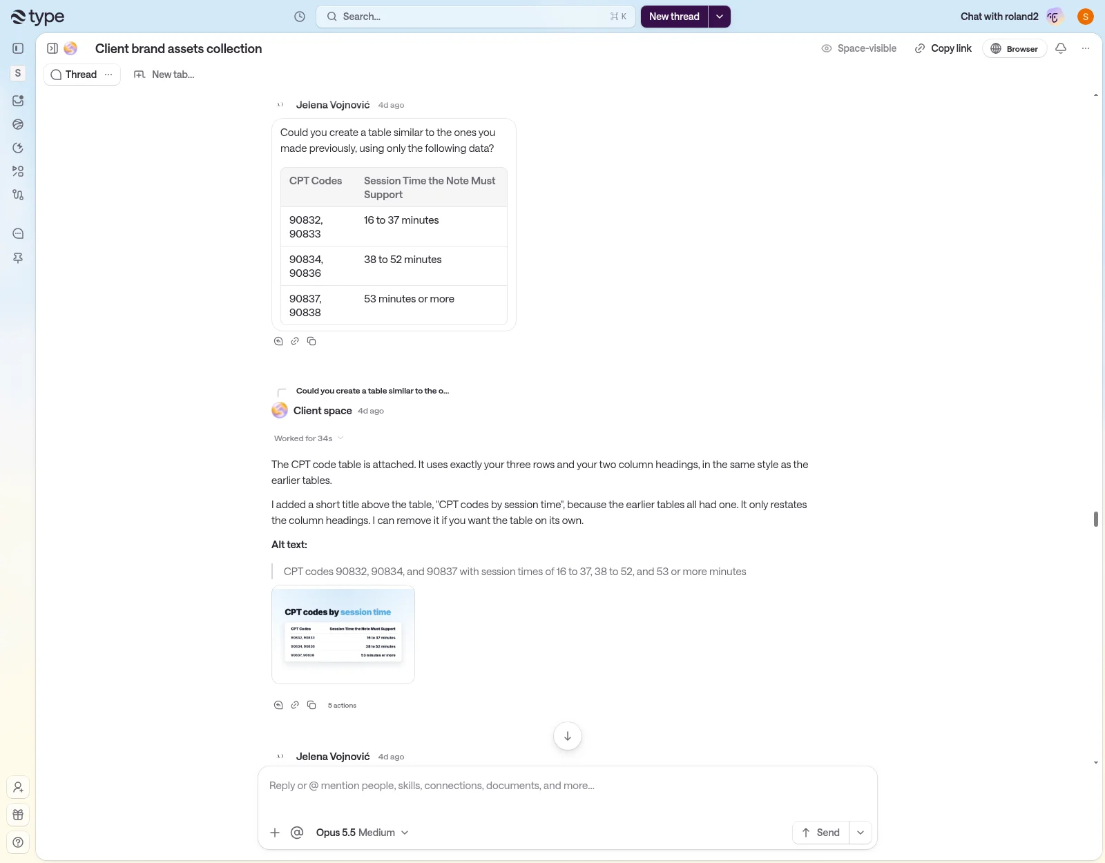Open the more options ellipsis in header
The width and height of the screenshot is (1105, 863).
point(1086,48)
